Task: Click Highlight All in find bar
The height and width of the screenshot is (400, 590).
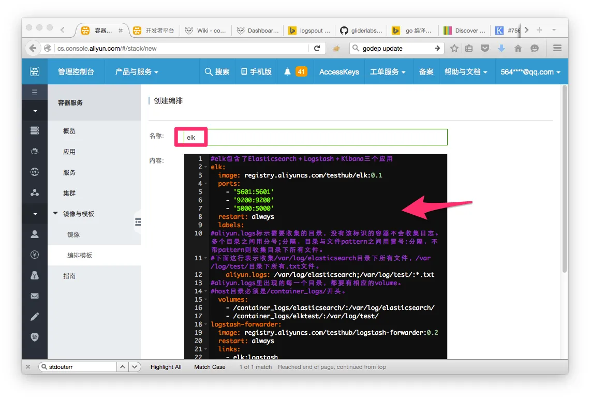Action: [x=166, y=367]
